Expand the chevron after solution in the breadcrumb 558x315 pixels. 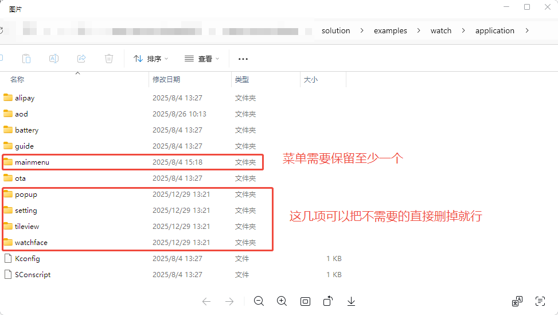pyautogui.click(x=361, y=30)
